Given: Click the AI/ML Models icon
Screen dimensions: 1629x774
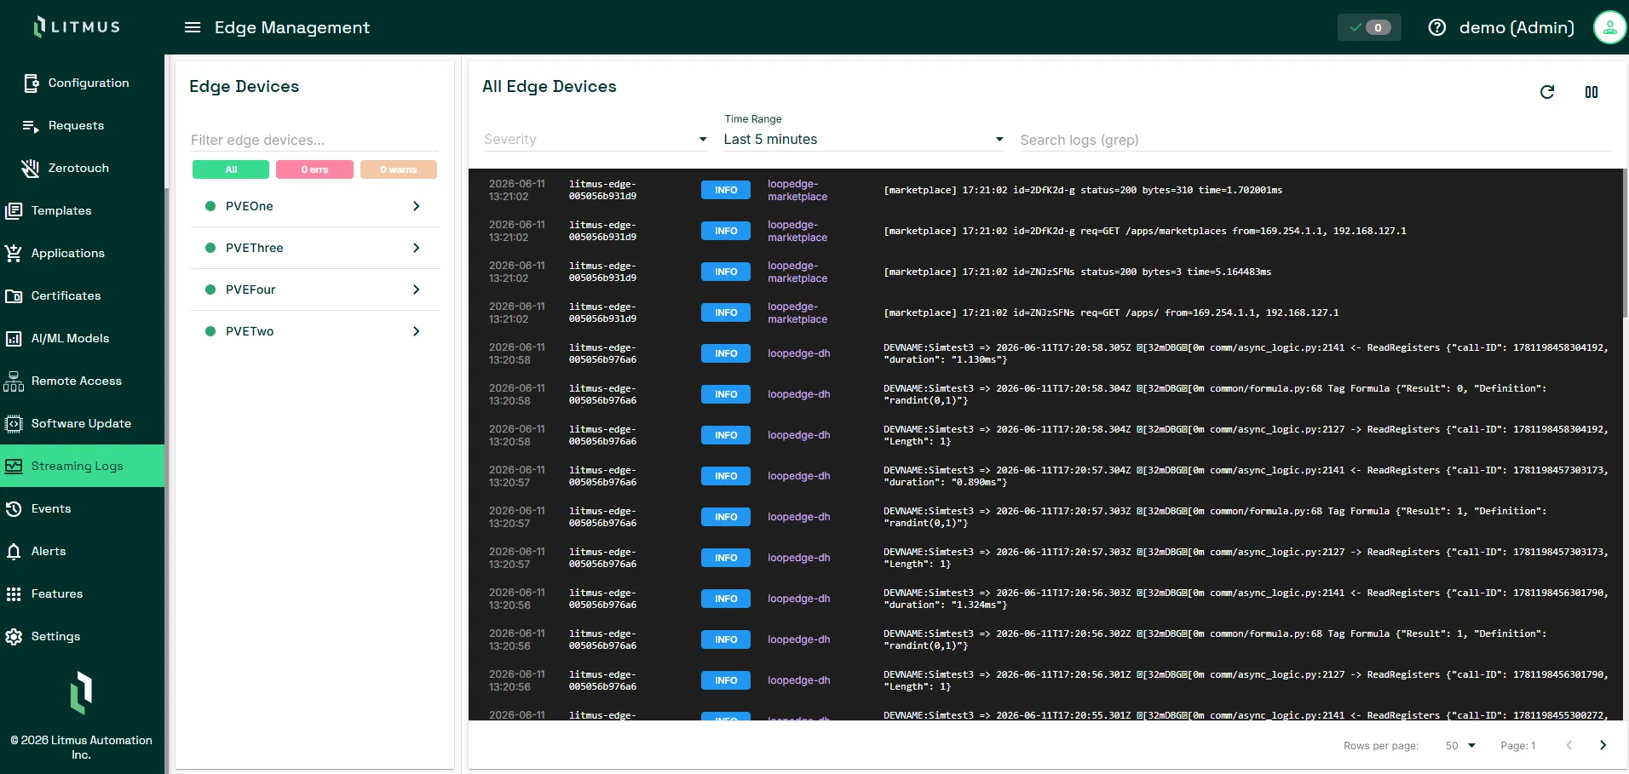Looking at the screenshot, I should coord(14,338).
